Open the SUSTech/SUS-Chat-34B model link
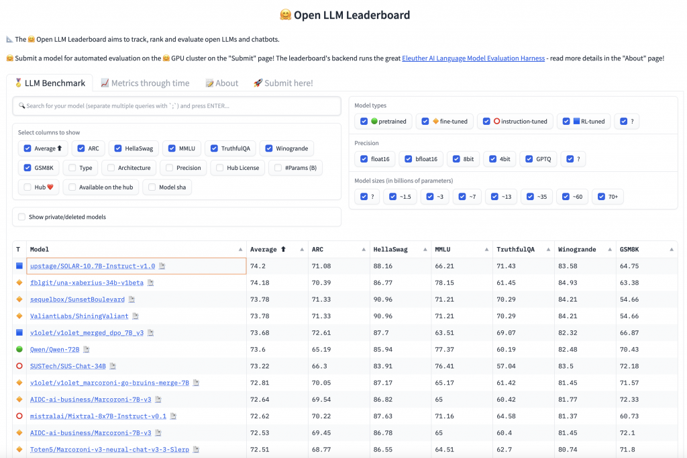The height and width of the screenshot is (458, 687). [x=68, y=366]
